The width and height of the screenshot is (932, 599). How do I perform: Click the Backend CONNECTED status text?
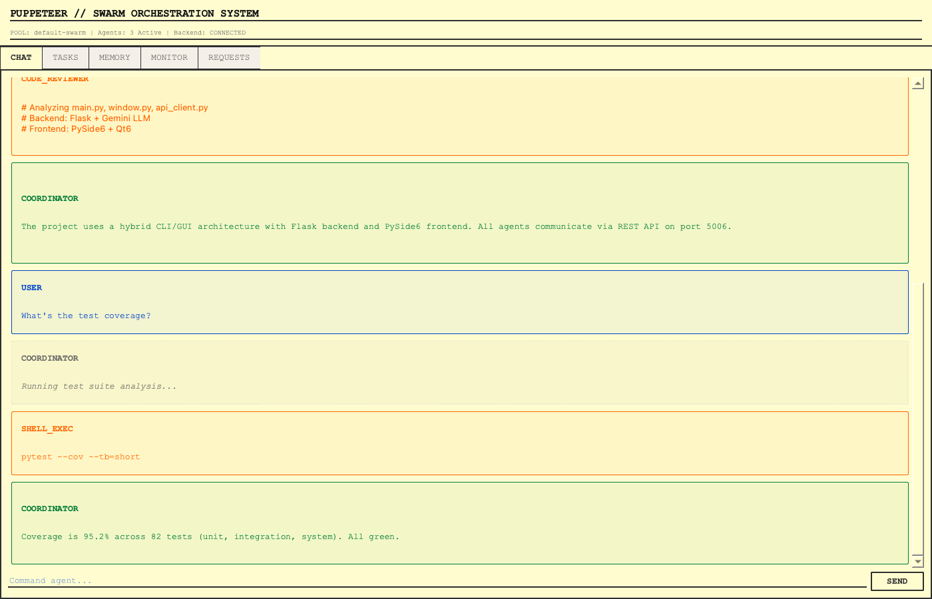pyautogui.click(x=210, y=33)
